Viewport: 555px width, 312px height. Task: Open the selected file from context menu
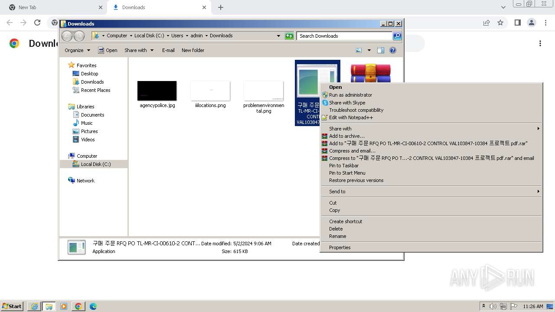tap(335, 87)
